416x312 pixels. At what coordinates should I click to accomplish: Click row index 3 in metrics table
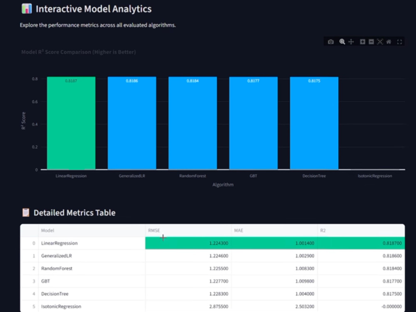tap(30, 281)
